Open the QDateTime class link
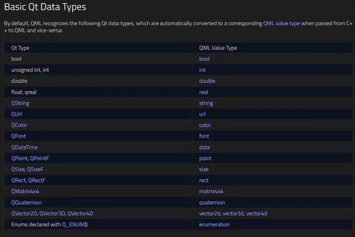Image resolution: width=355 pixels, height=237 pixels. [24, 147]
